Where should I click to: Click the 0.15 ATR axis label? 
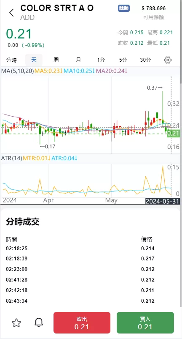[174, 167]
